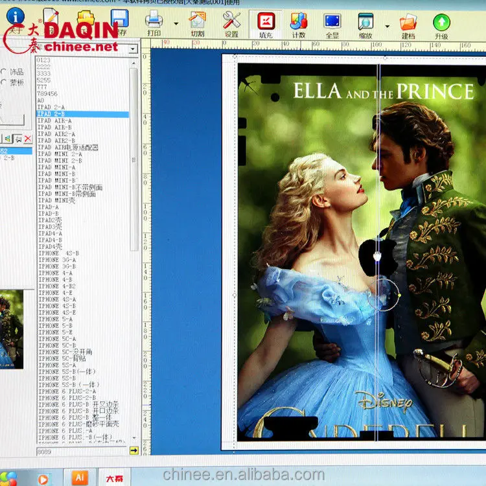Choose IPHONE 5C-A from the model list

click(56, 339)
